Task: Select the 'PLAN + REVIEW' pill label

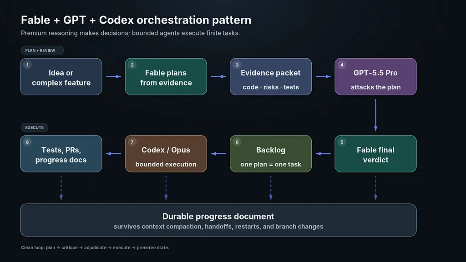Action: [x=42, y=50]
